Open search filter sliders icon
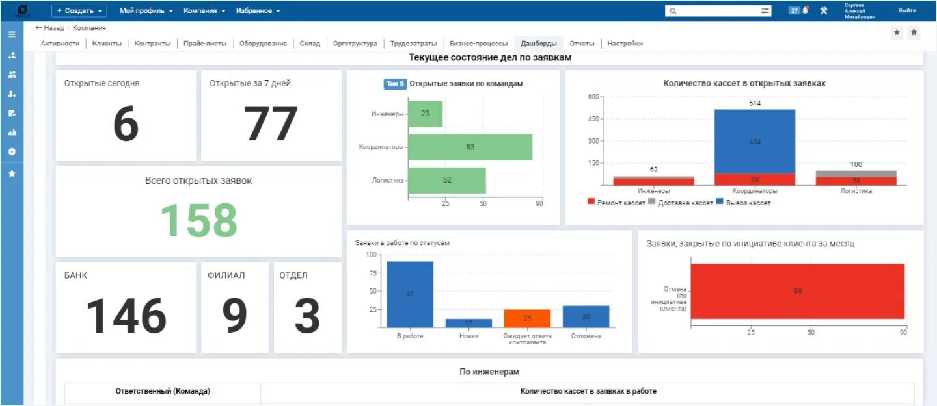Screen dimensions: 937x406 tap(765, 11)
